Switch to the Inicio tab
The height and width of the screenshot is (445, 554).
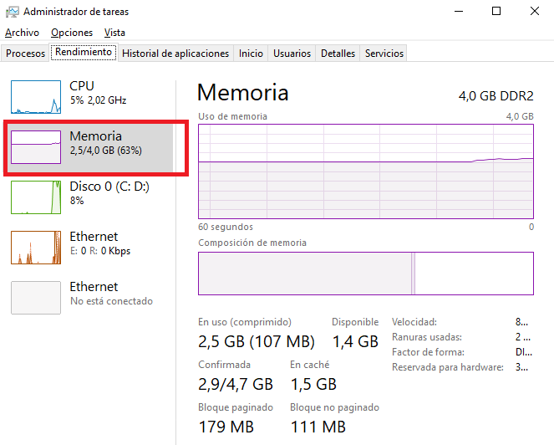pyautogui.click(x=251, y=54)
